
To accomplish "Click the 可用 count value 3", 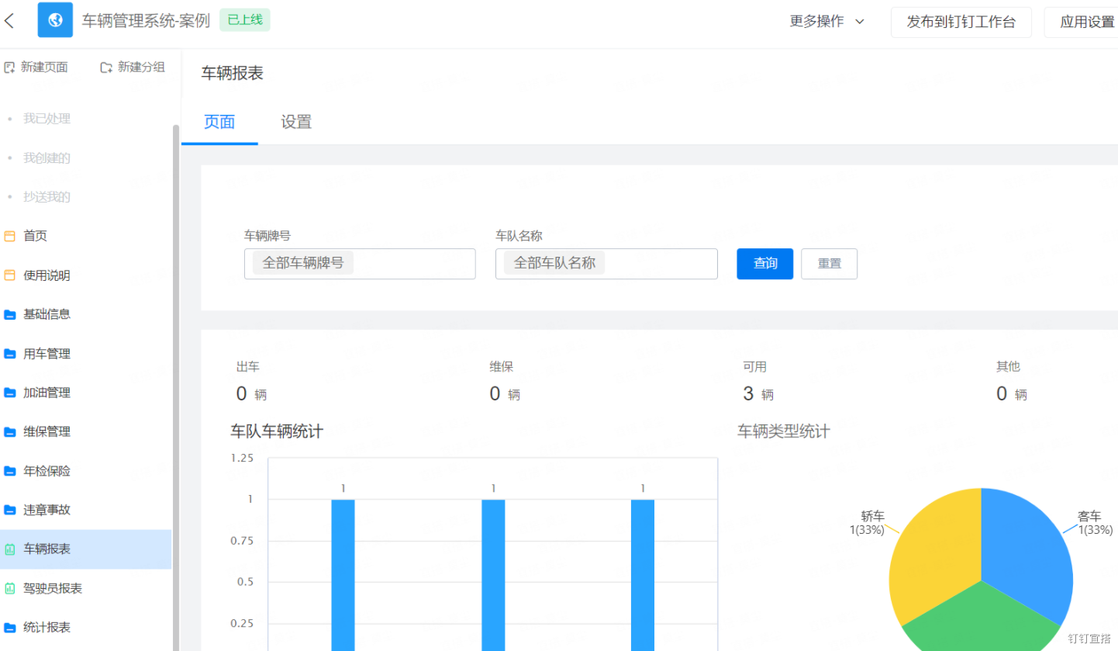I will (748, 394).
